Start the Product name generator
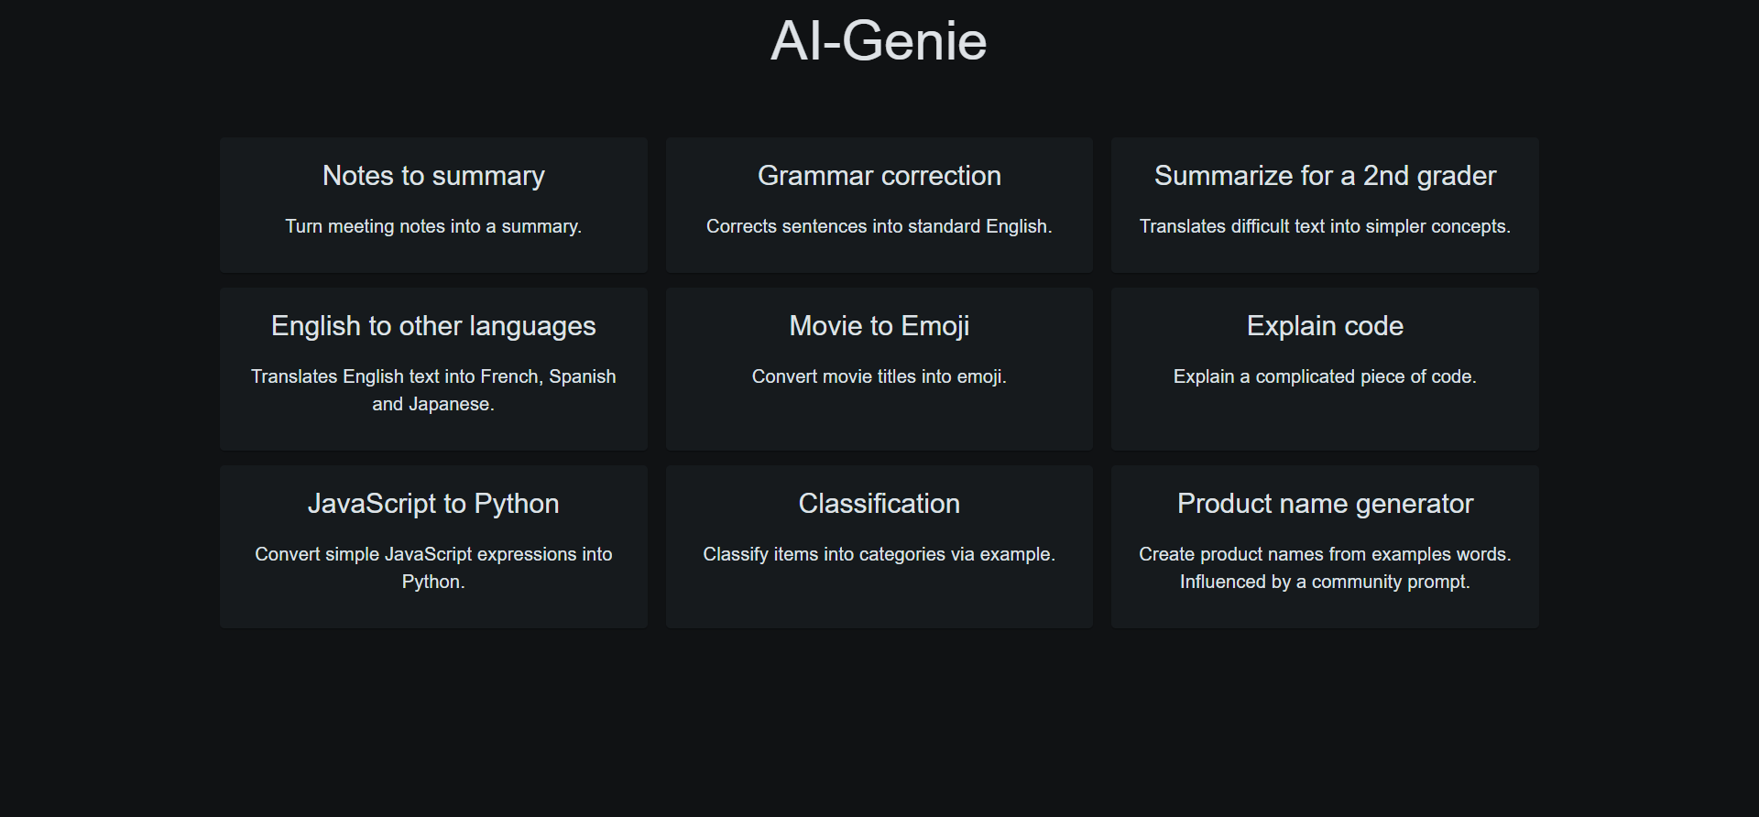The width and height of the screenshot is (1759, 817). point(1325,546)
